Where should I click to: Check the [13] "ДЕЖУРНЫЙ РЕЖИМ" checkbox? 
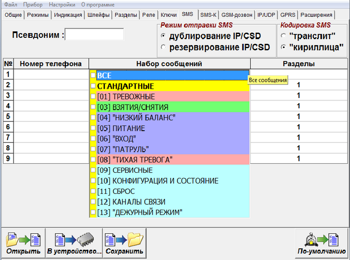point(93,212)
